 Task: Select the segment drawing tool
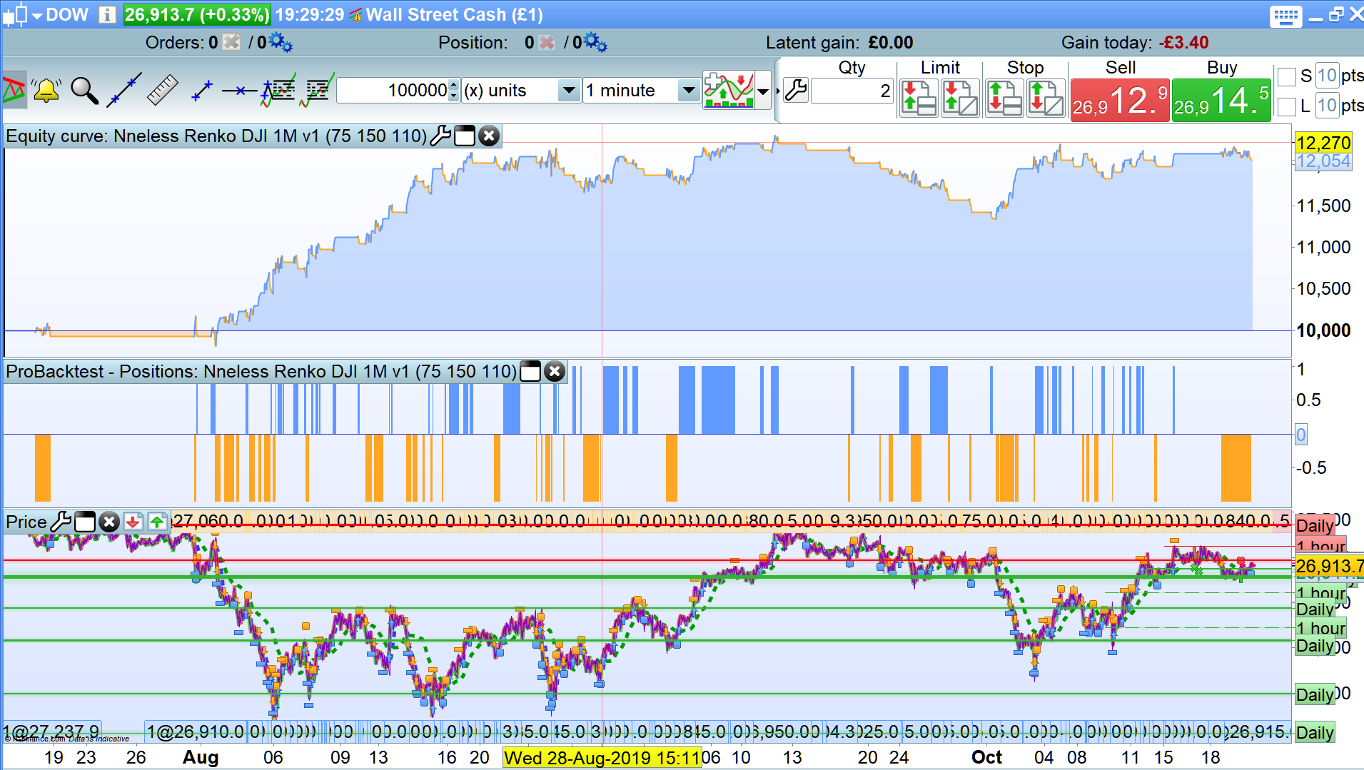click(202, 91)
